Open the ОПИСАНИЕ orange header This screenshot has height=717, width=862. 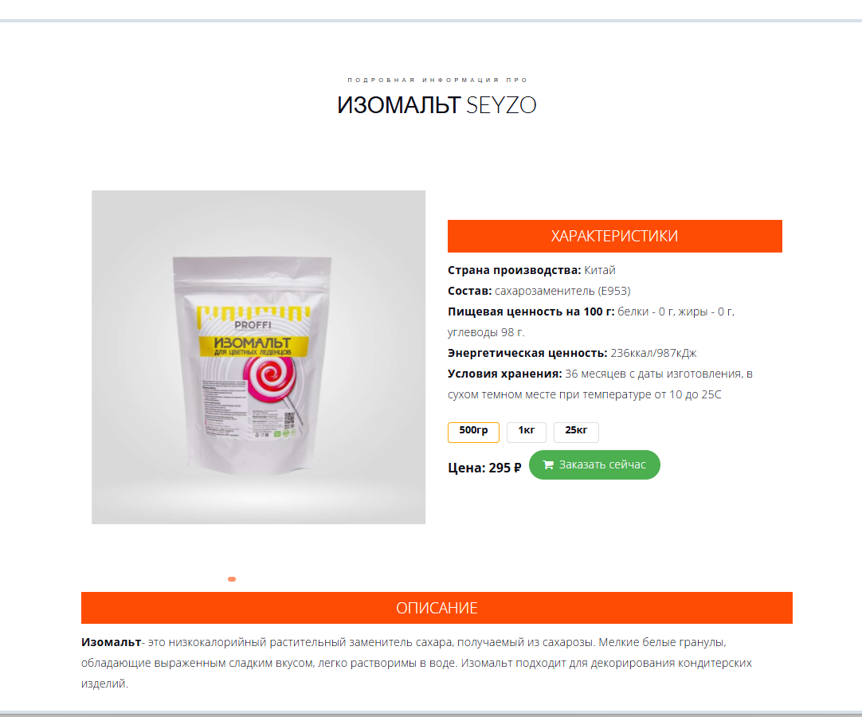437,608
